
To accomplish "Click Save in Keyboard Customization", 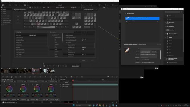I will [x=92, y=61].
